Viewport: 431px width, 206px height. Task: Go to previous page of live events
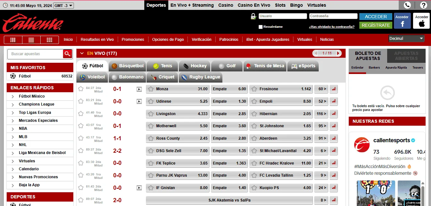pos(316,53)
